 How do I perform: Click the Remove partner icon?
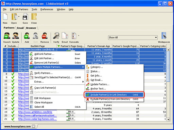[x=45, y=36]
